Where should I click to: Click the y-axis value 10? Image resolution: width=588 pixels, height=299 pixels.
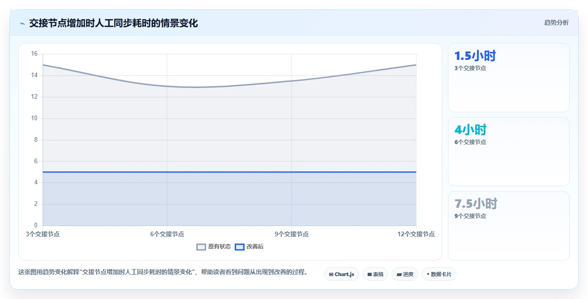pos(34,118)
